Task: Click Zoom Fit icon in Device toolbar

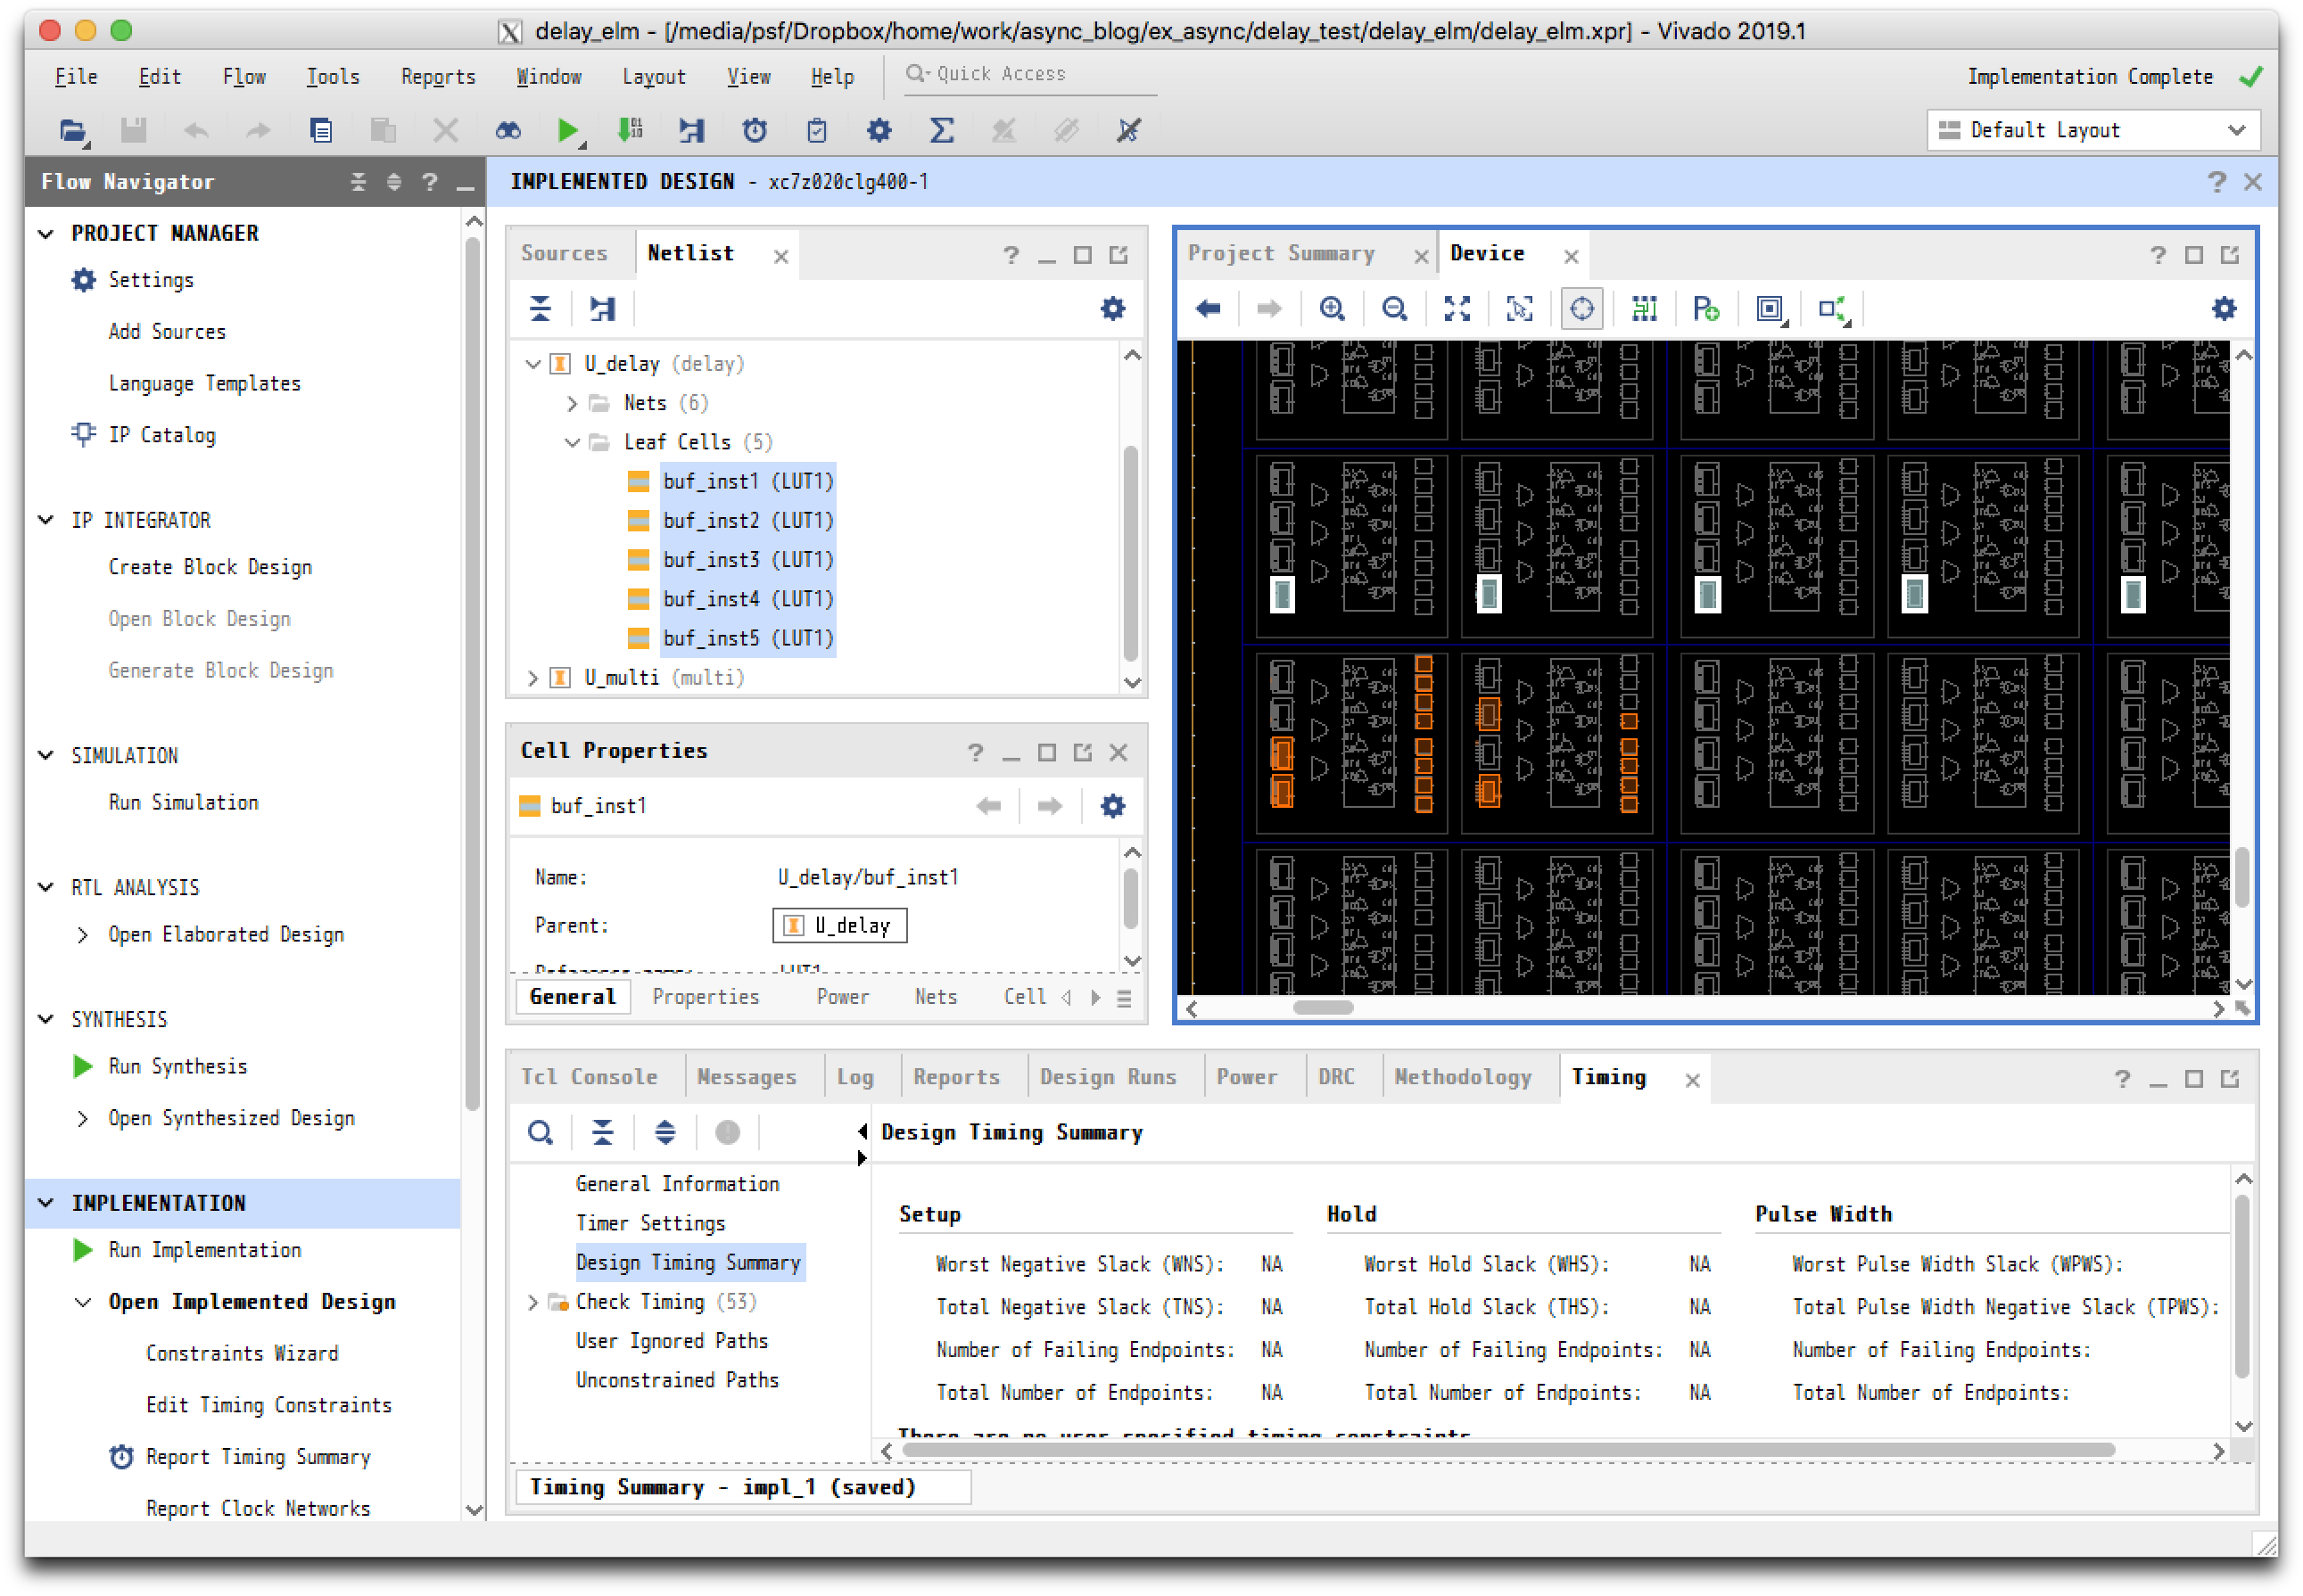Action: click(1457, 309)
